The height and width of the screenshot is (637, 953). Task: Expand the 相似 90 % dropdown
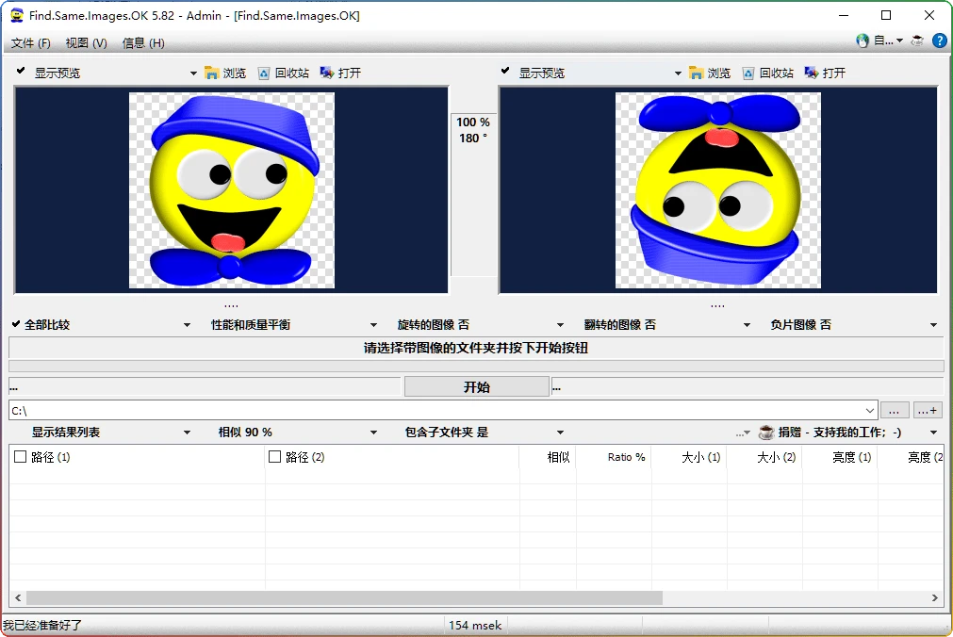(243, 431)
